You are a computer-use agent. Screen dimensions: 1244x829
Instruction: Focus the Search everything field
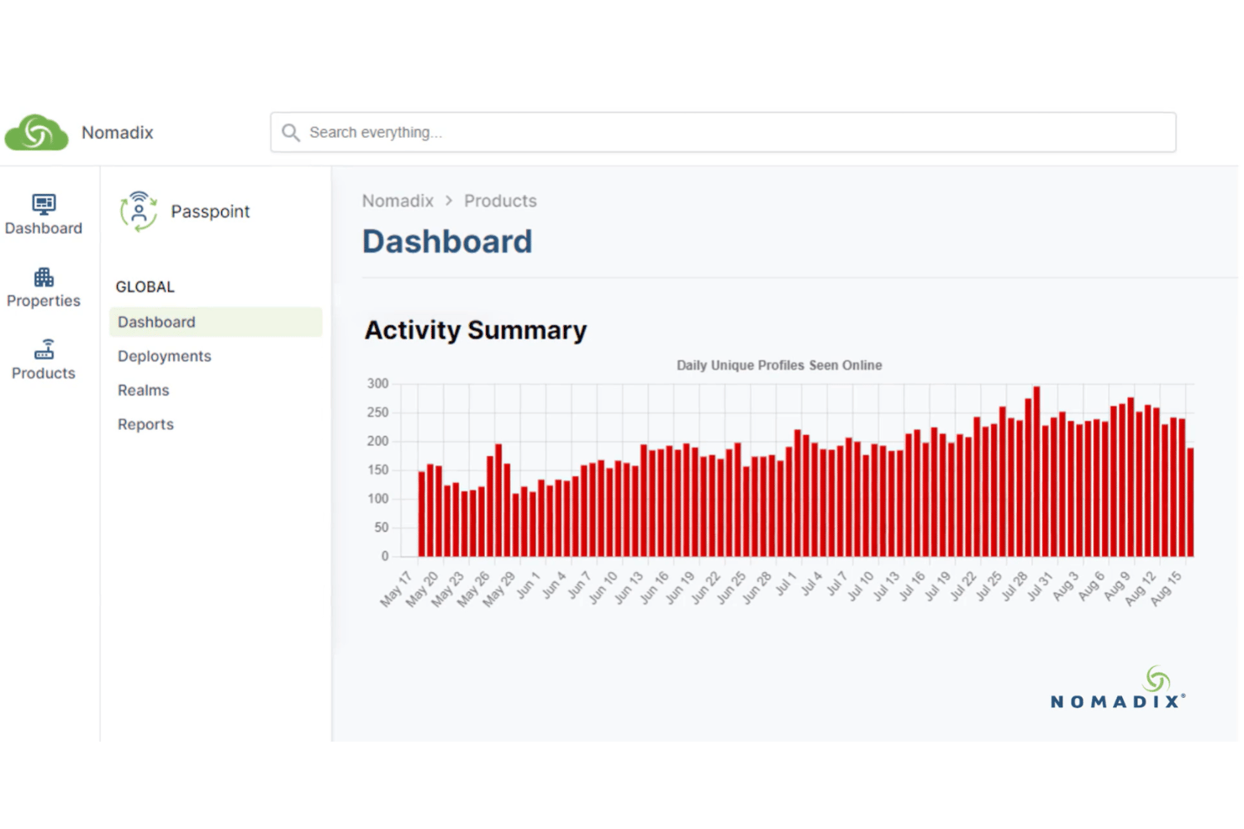(723, 133)
